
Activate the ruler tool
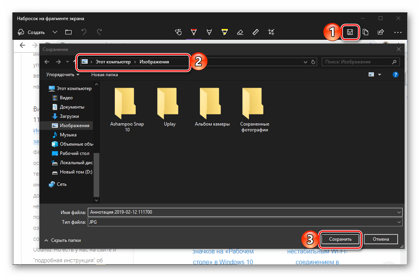tap(255, 32)
